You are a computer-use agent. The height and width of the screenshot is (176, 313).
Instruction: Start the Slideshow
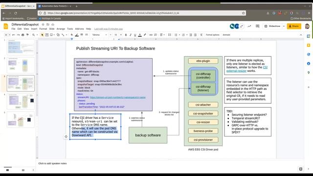272,26
